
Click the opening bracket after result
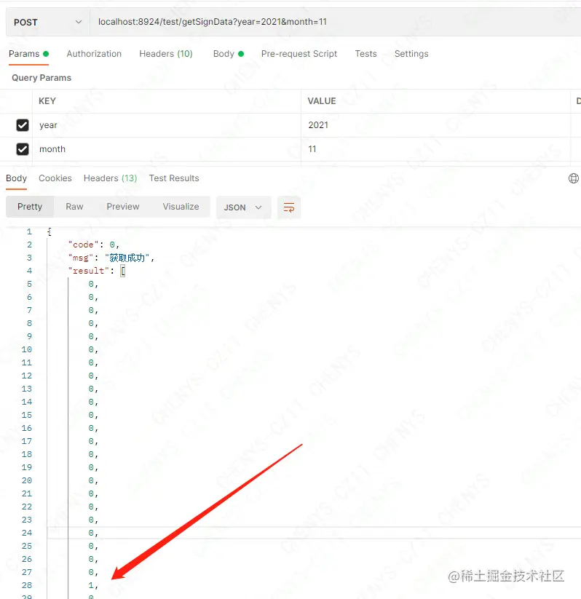pos(123,271)
